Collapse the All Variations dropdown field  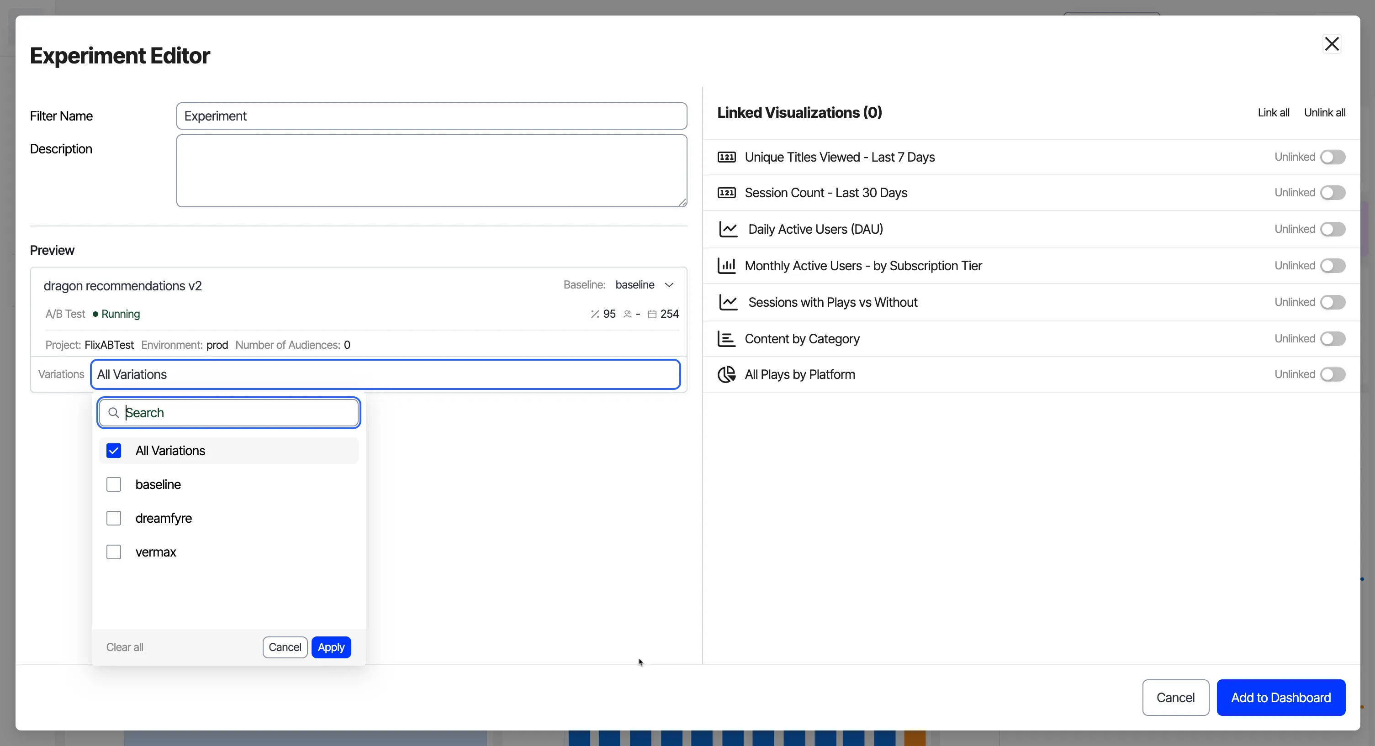[386, 375]
